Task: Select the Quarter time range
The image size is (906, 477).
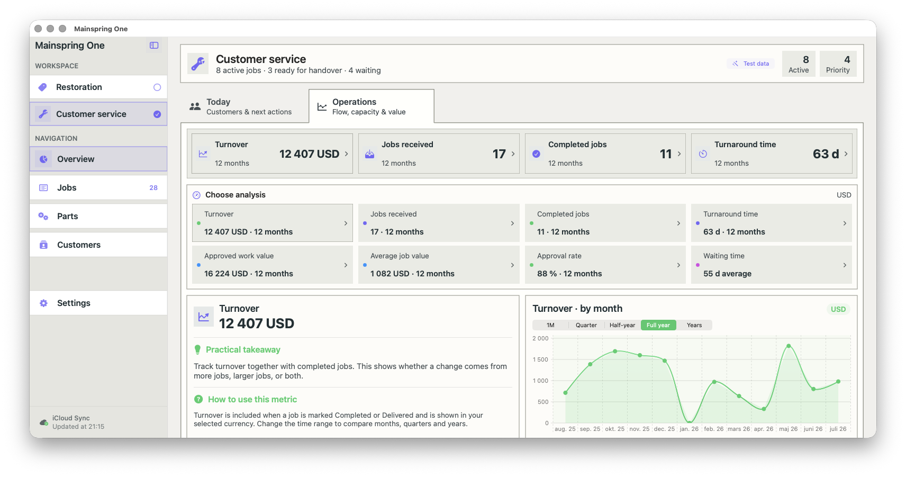Action: coord(586,325)
